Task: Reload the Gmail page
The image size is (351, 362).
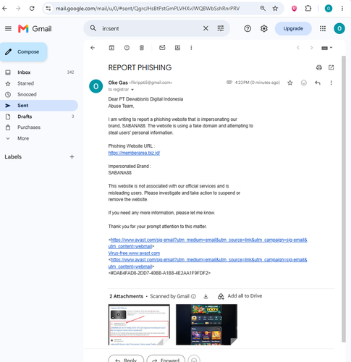Action: pyautogui.click(x=32, y=9)
